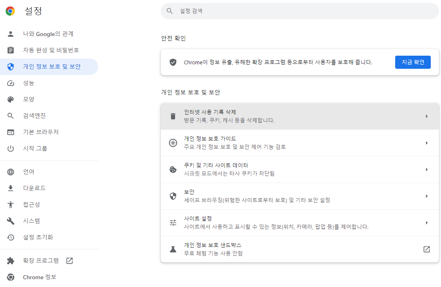Expand the arrow for 인터넷 사용 기록 삭제

click(x=427, y=116)
